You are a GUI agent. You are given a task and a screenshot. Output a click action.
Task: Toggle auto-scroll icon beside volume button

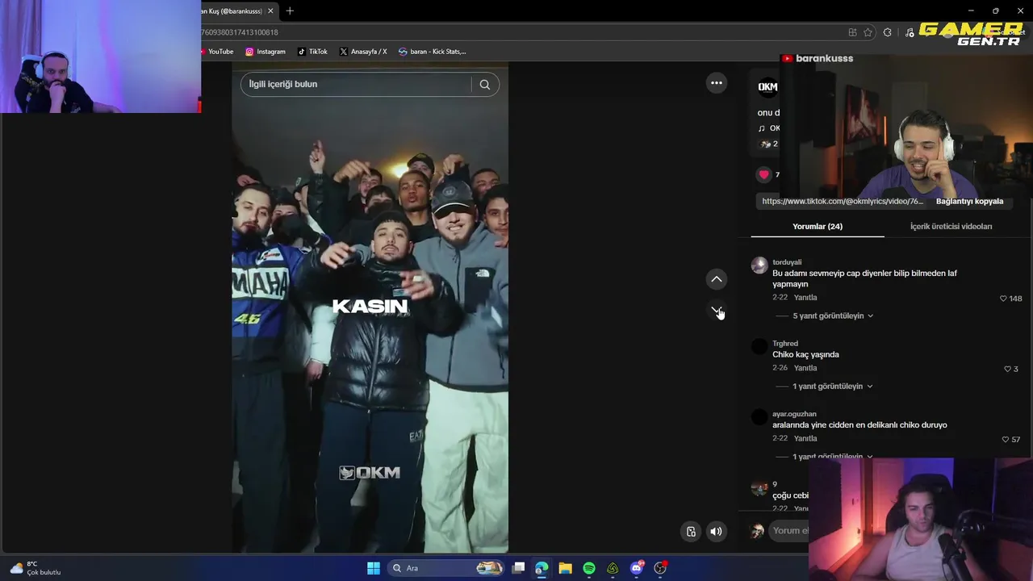(691, 531)
